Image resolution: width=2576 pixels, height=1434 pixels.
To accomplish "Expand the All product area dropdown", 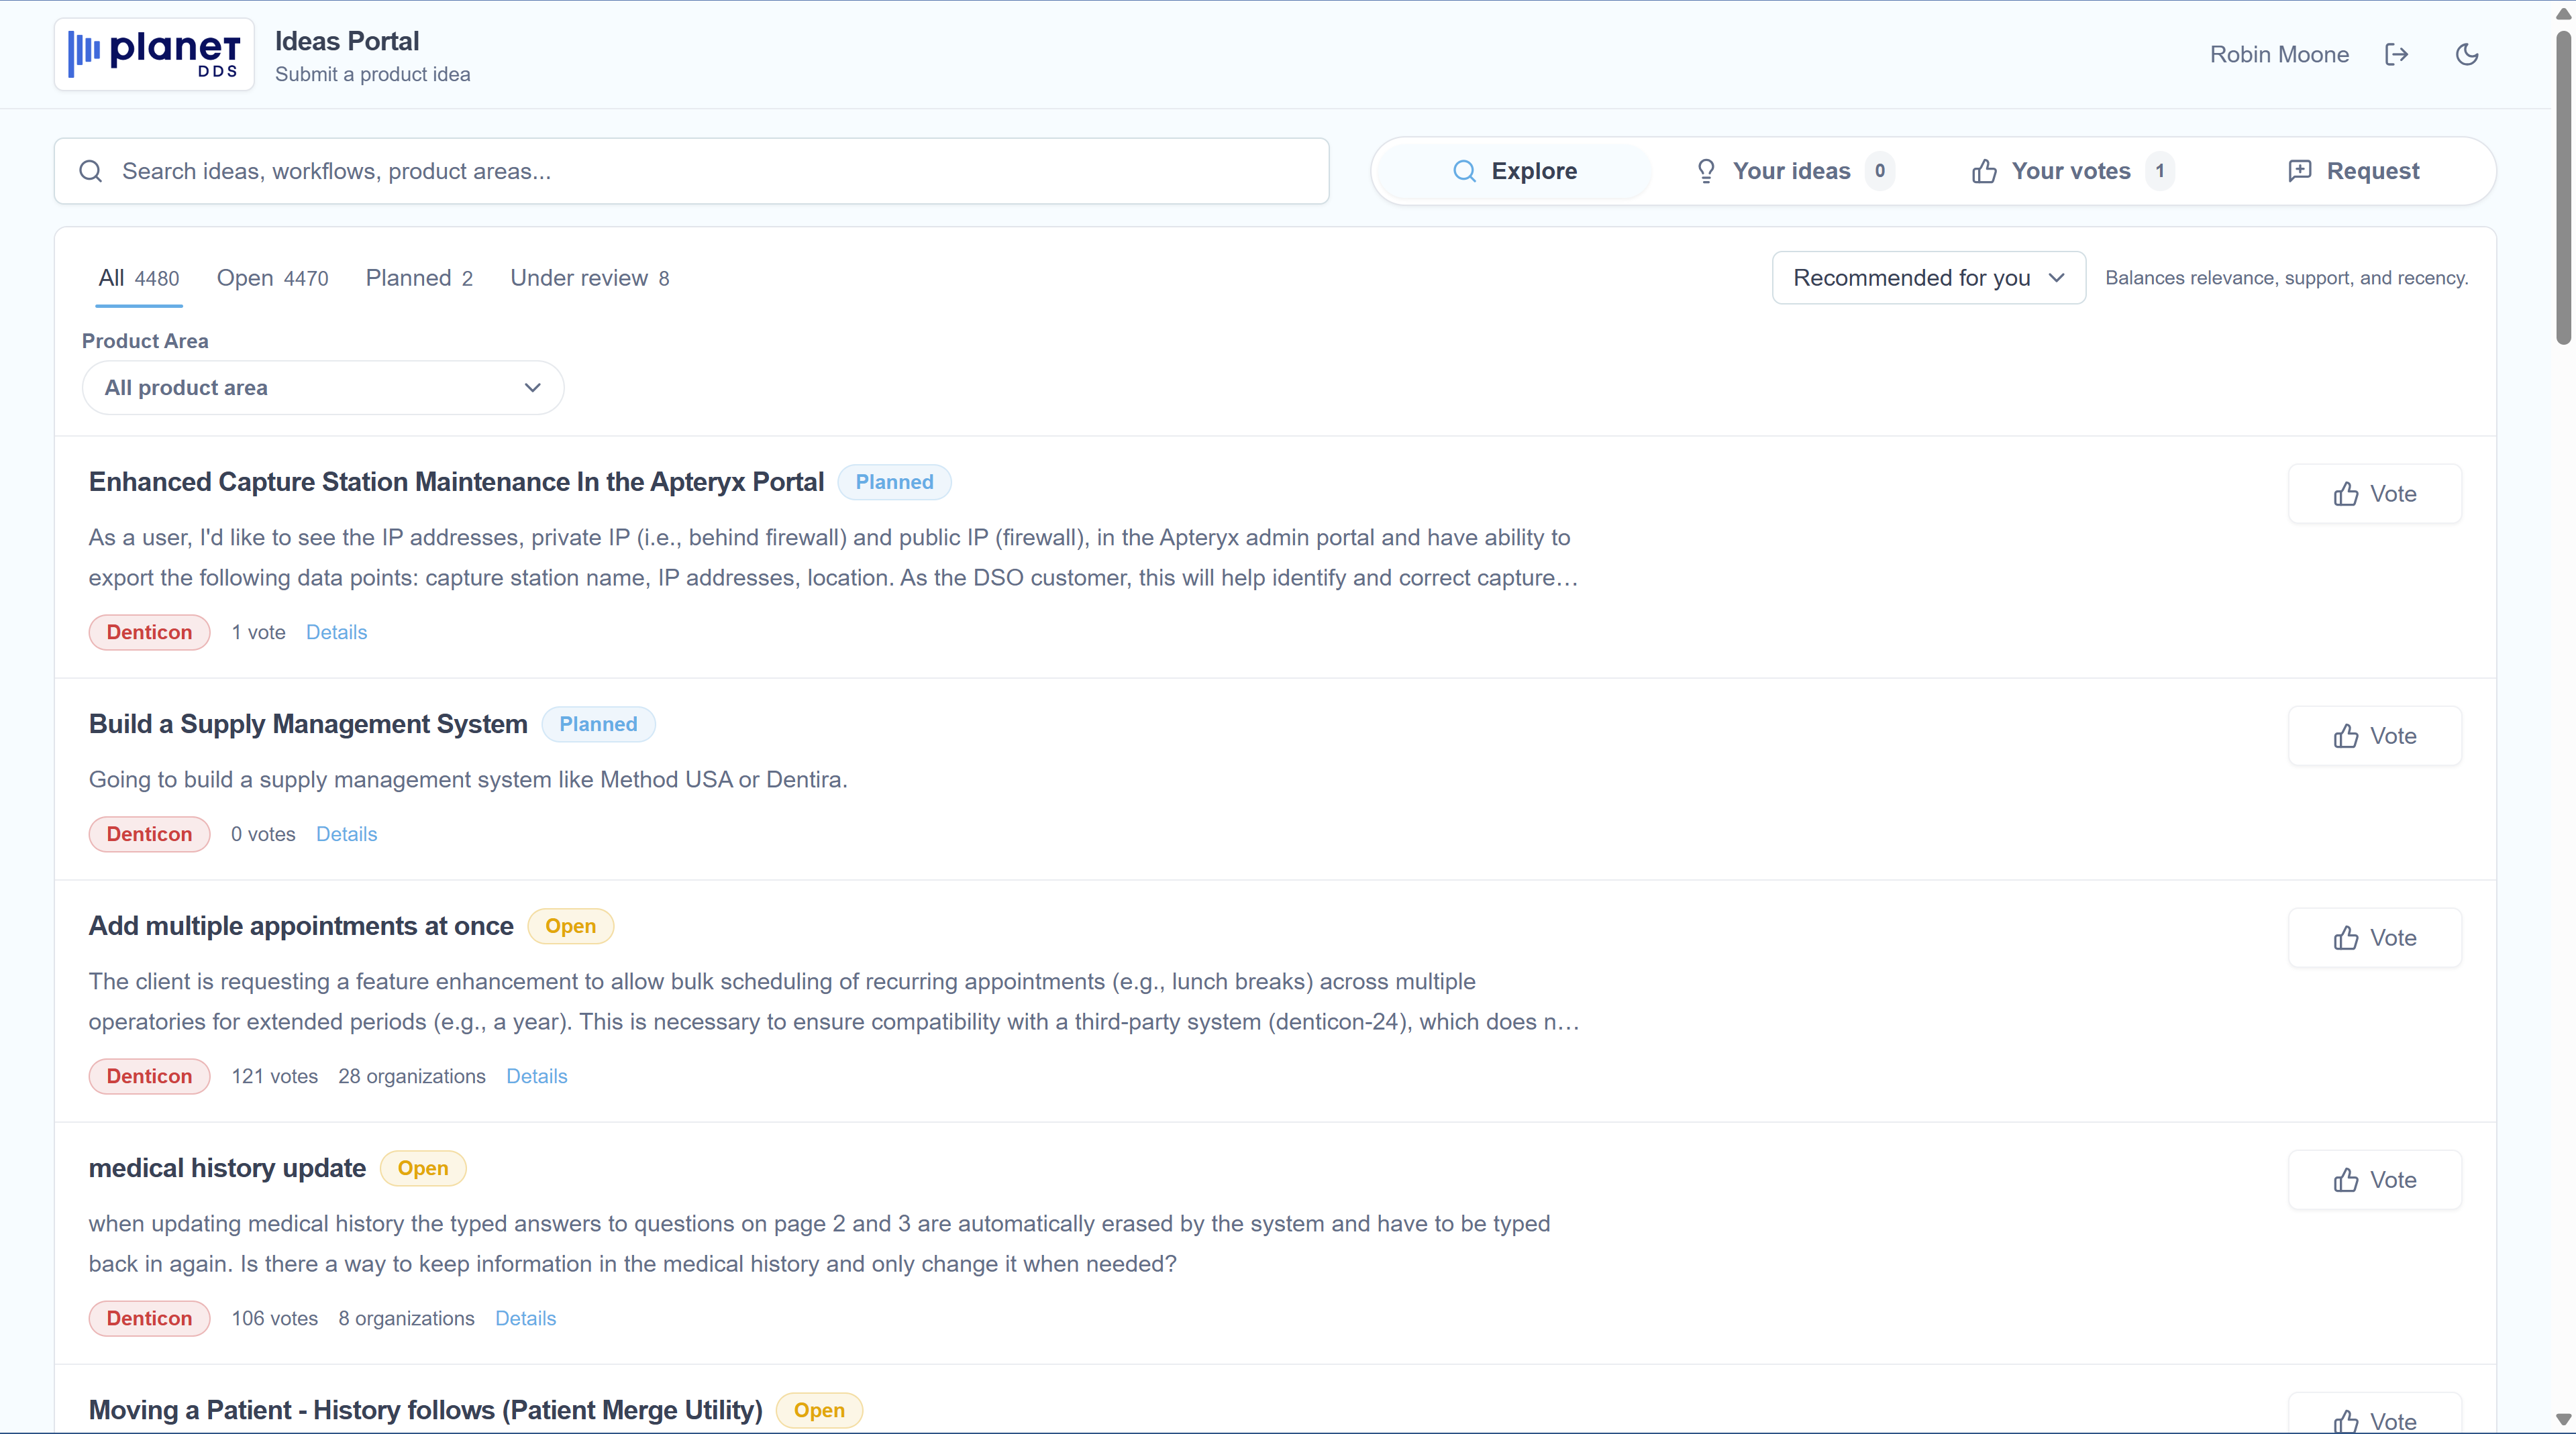I will pos(323,388).
